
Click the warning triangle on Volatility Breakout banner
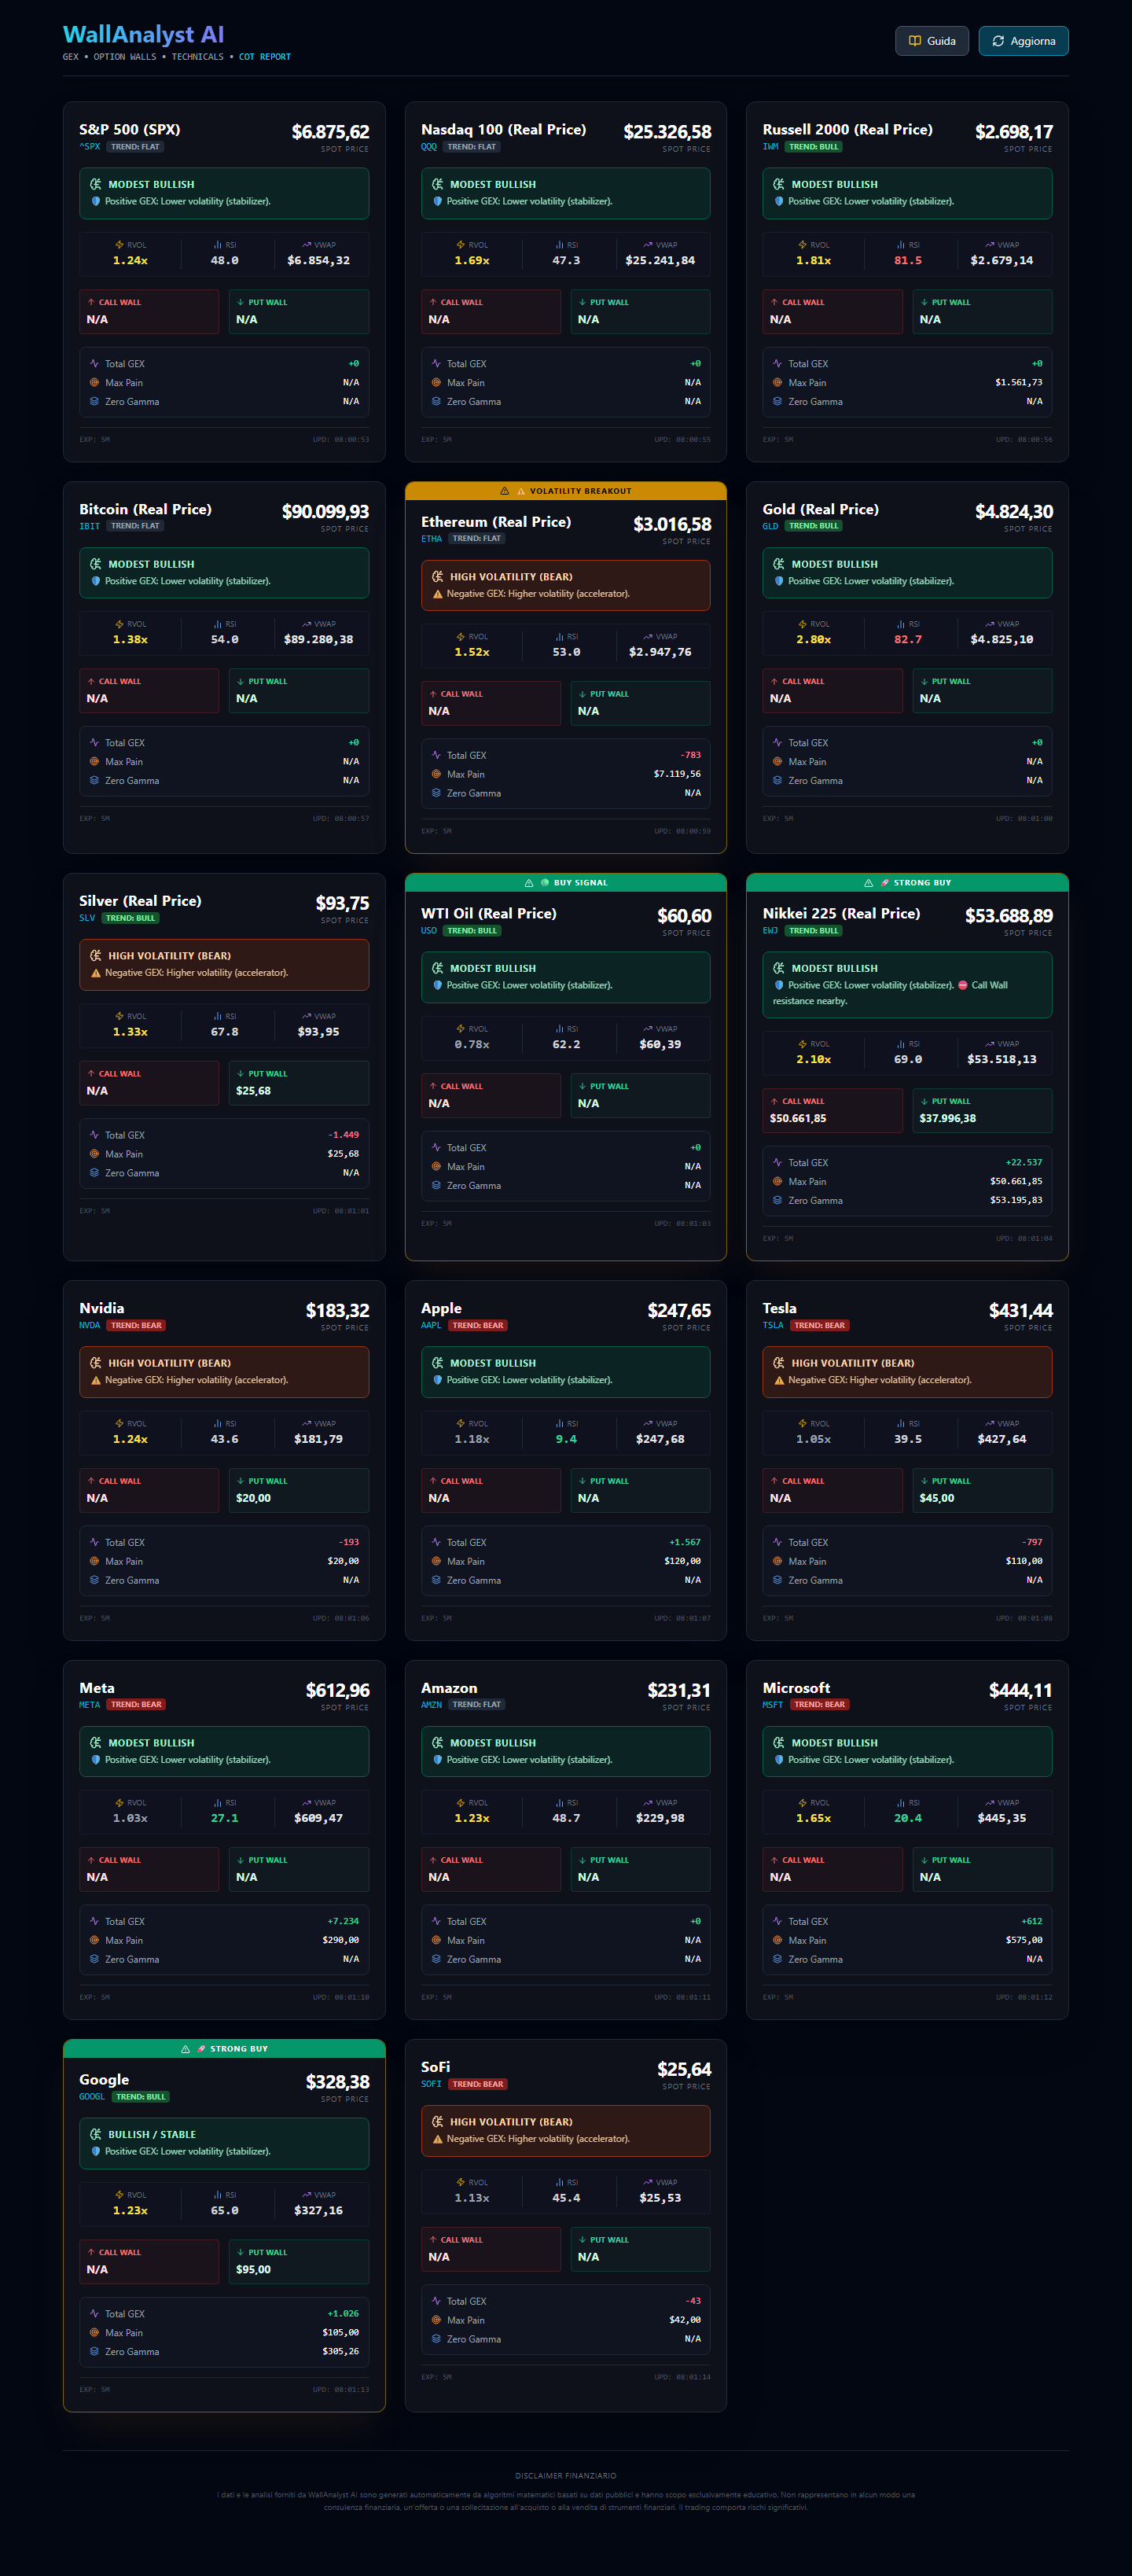tap(505, 491)
